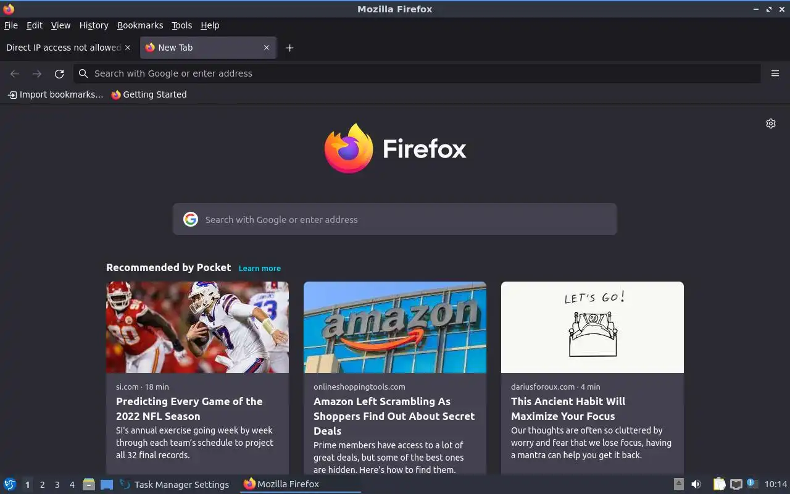Open the Help menu

(210, 25)
